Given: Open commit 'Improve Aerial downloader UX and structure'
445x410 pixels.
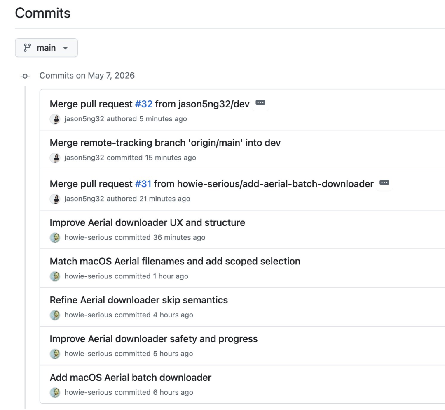Looking at the screenshot, I should coord(147,223).
